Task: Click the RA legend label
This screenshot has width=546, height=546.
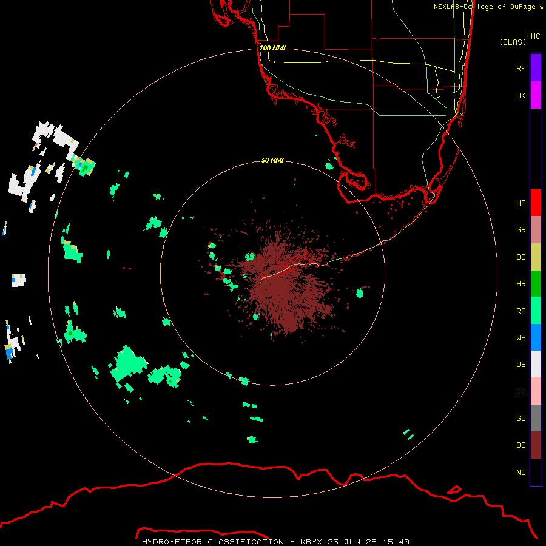Action: 521,311
